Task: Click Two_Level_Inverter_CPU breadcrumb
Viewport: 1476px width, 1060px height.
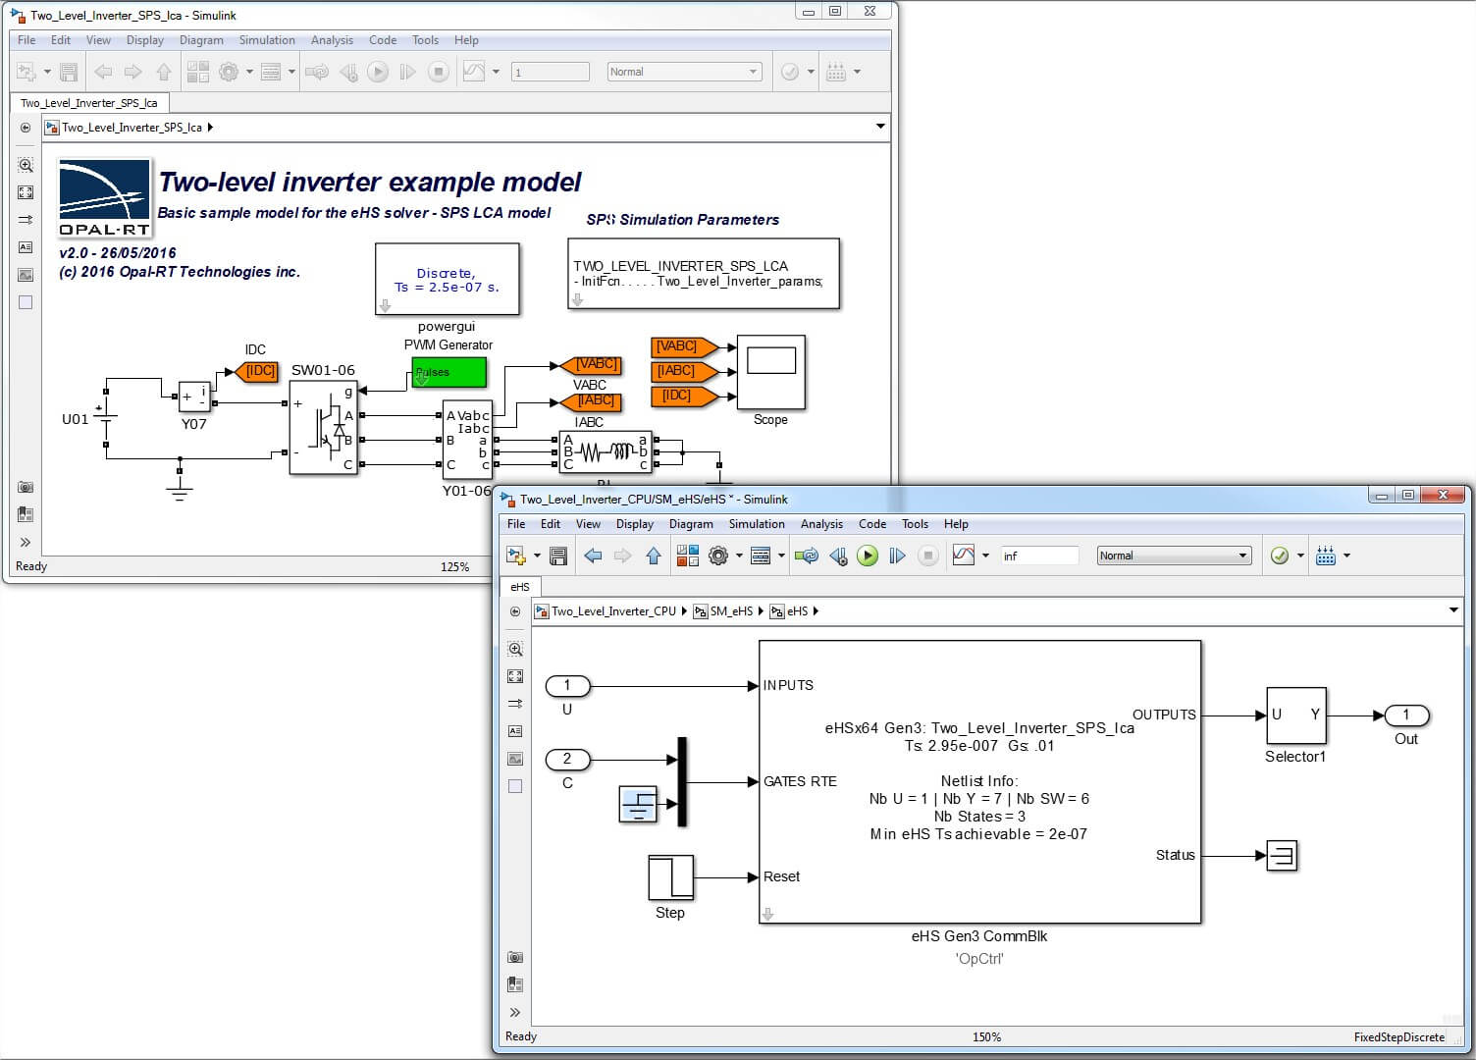Action: click(606, 610)
